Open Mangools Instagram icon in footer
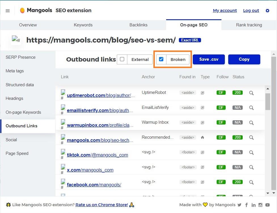Screen dimensions: 277x213 pos(260,205)
